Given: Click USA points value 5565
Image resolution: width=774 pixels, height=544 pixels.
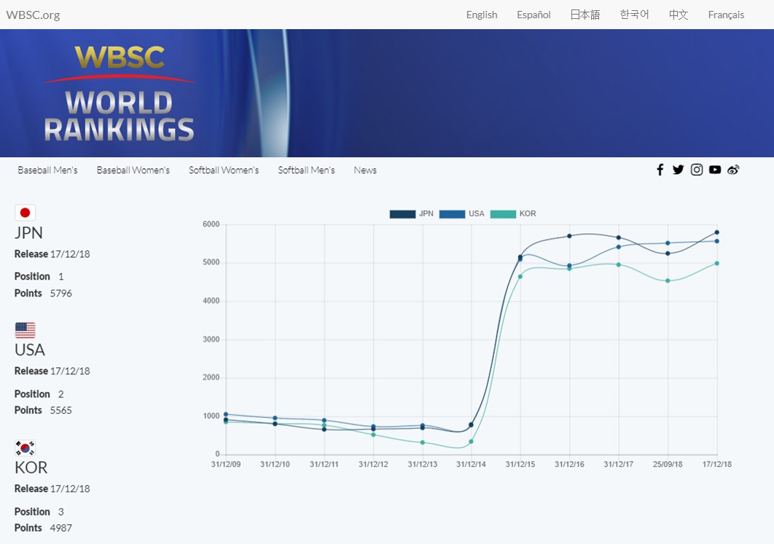Looking at the screenshot, I should click(x=60, y=410).
